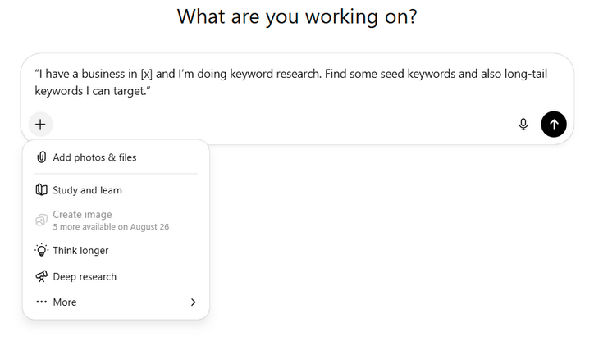The image size is (594, 341).
Task: Click "5 more available on August 26" note
Action: click(111, 226)
